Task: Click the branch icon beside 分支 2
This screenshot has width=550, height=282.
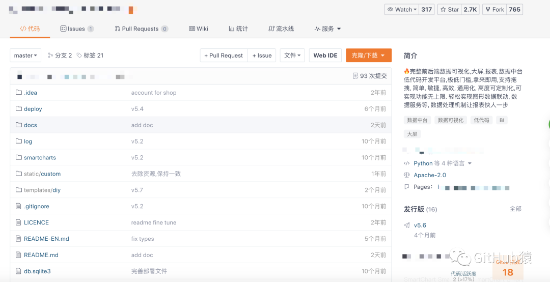Action: pyautogui.click(x=50, y=55)
